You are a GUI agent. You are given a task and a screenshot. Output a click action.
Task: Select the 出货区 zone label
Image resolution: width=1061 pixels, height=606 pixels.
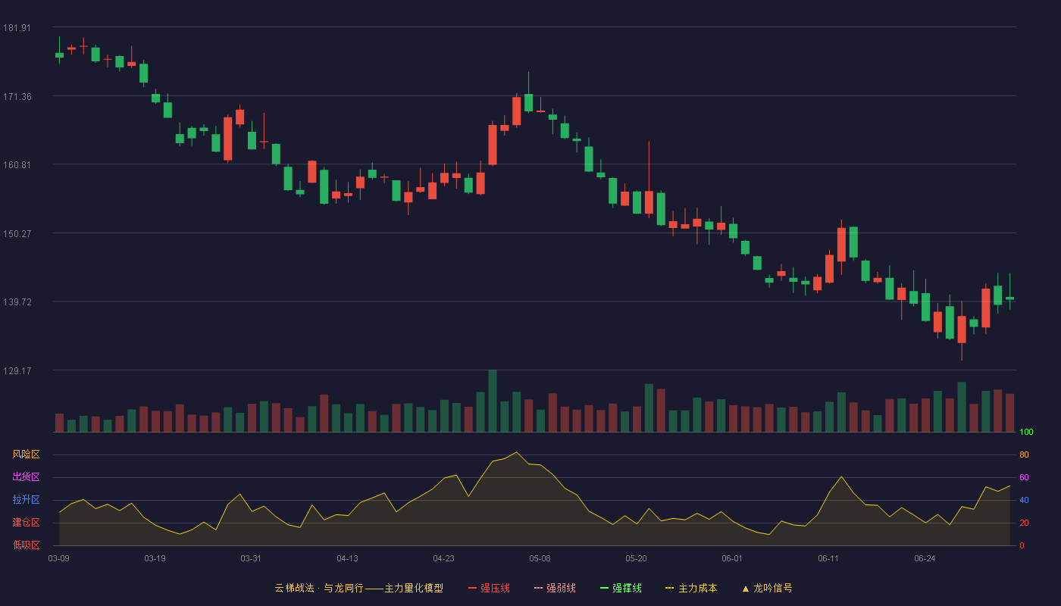(x=26, y=477)
